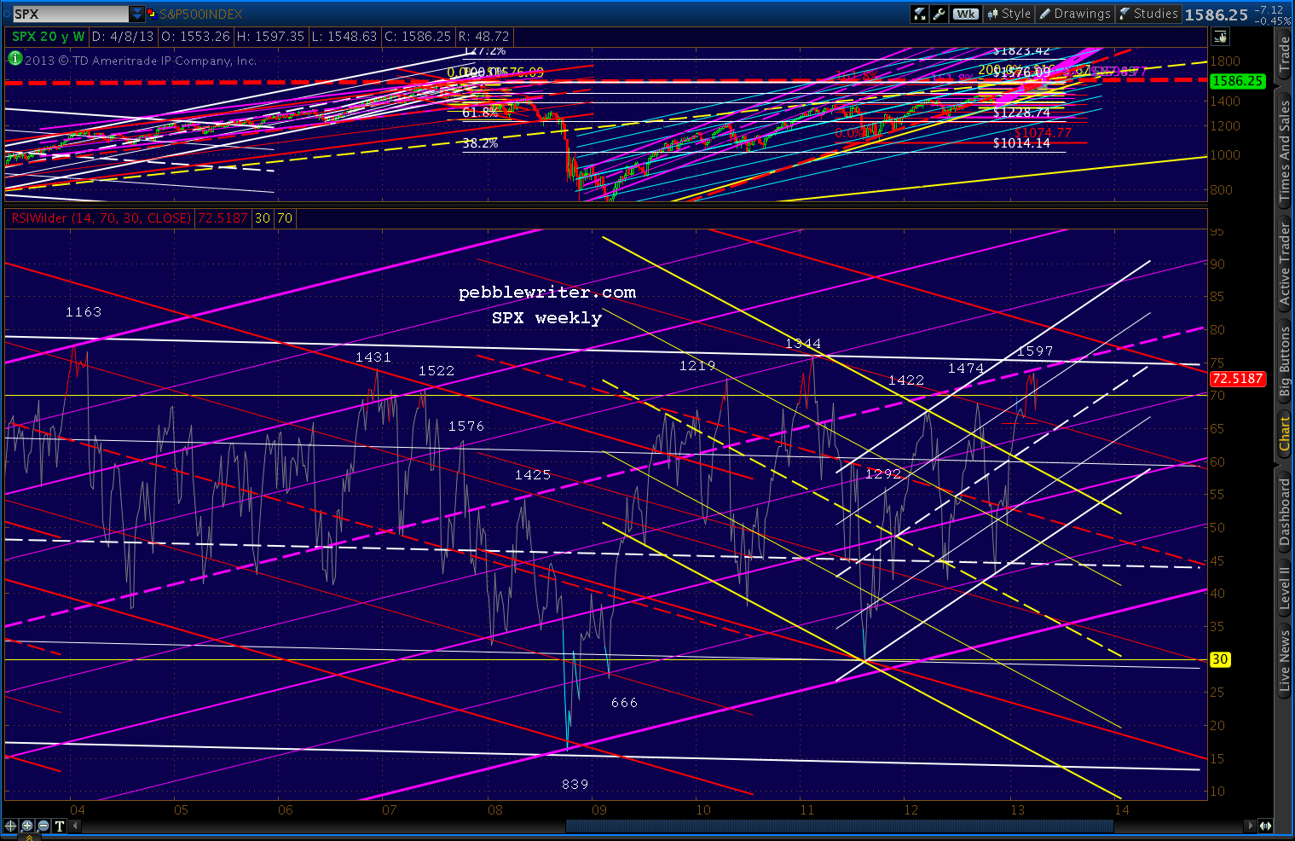Open the Trade side tab

pos(1284,54)
